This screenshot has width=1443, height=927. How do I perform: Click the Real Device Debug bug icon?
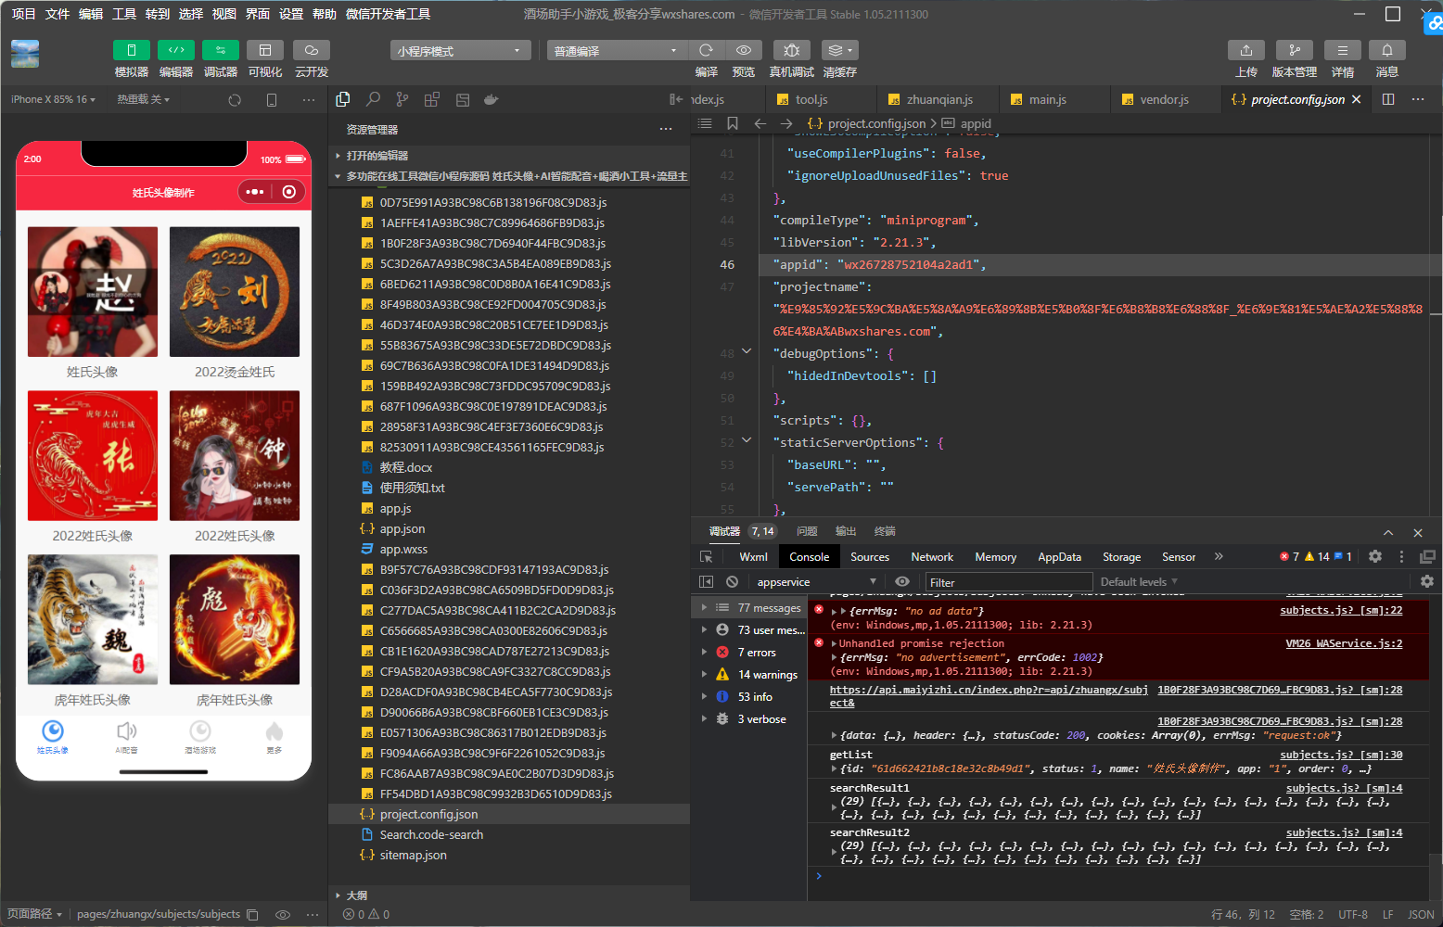791,50
